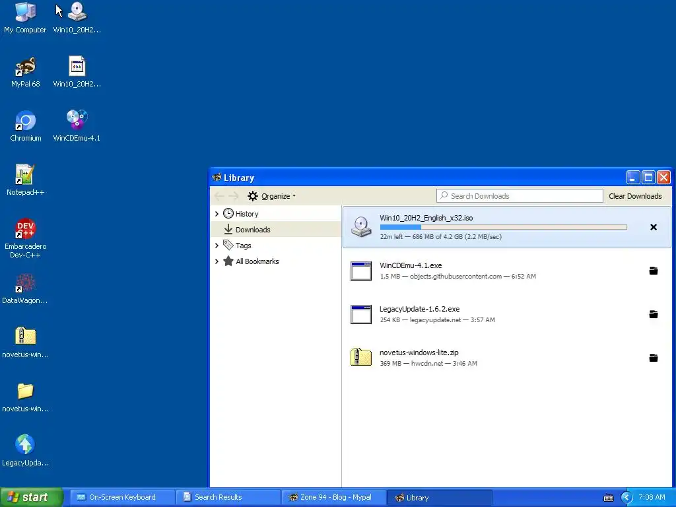Select History in the Library sidebar

point(247,214)
